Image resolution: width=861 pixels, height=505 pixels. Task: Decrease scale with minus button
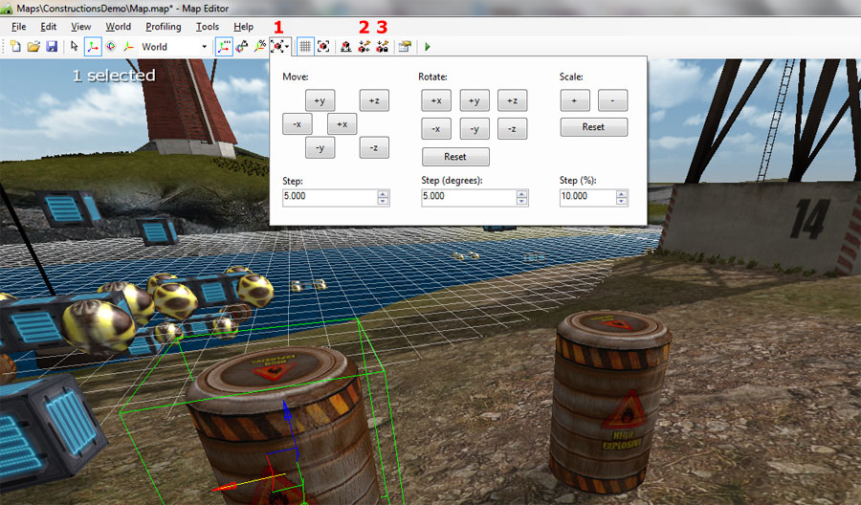coord(613,100)
